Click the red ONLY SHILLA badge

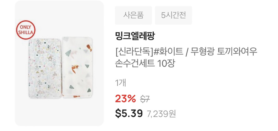pyautogui.click(x=26, y=30)
